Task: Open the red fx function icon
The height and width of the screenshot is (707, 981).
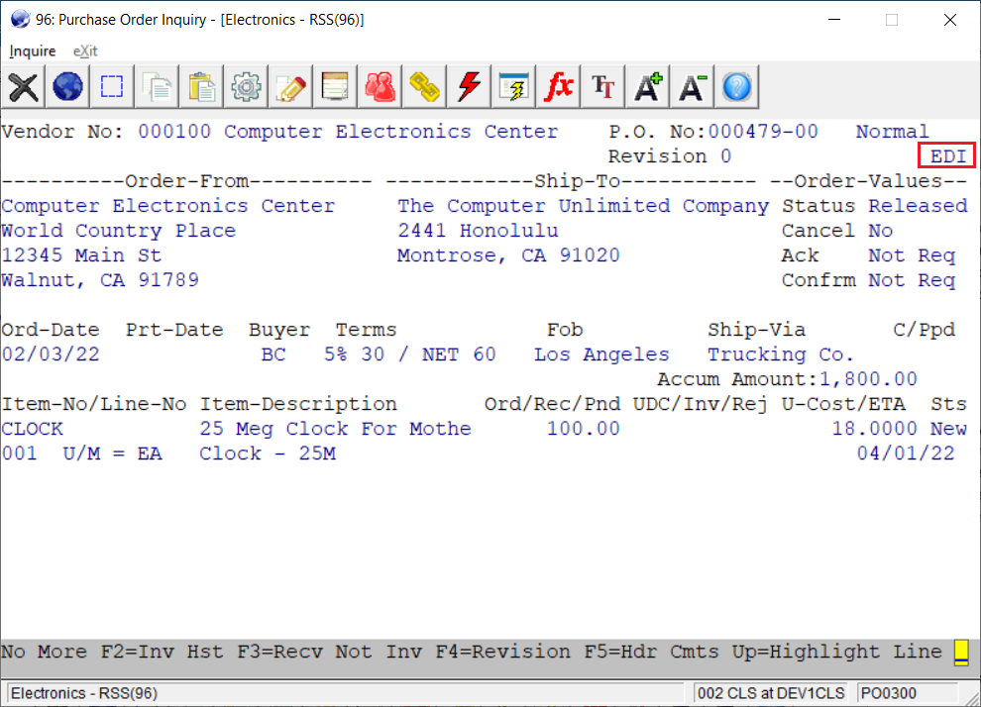Action: (558, 86)
